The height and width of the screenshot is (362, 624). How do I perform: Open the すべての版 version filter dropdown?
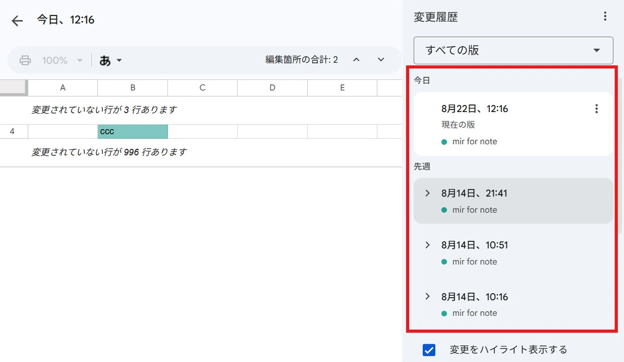click(513, 50)
